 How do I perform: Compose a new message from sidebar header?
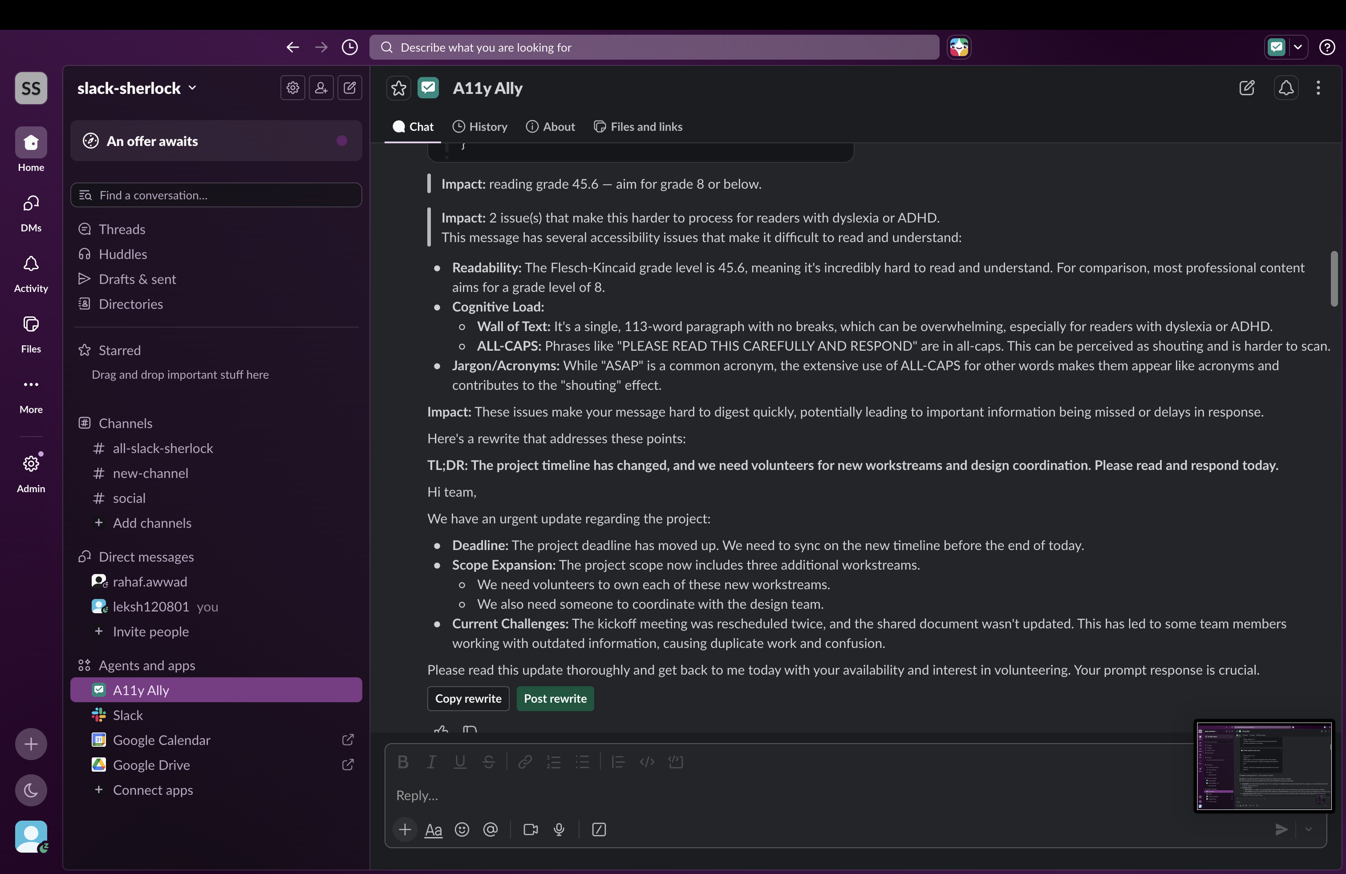pos(349,88)
